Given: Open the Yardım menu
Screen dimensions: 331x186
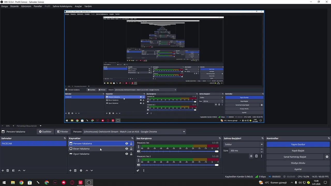Looking at the screenshot, I should click(x=88, y=6).
